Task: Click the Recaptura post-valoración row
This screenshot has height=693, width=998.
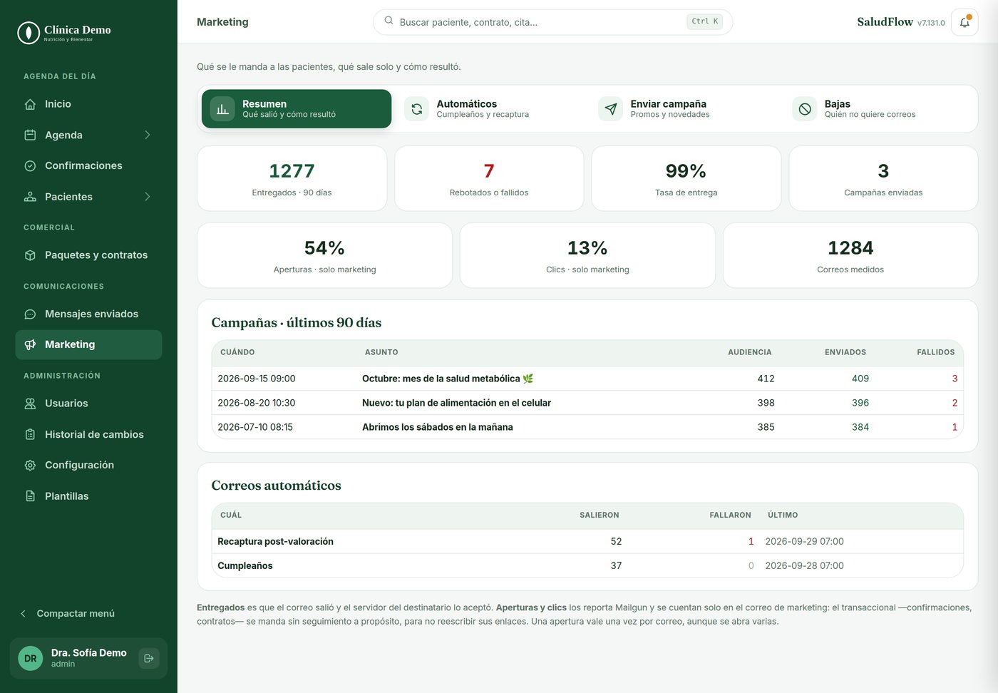Action: [x=587, y=542]
